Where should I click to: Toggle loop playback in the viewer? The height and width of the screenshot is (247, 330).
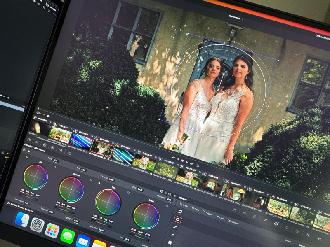pos(198,165)
